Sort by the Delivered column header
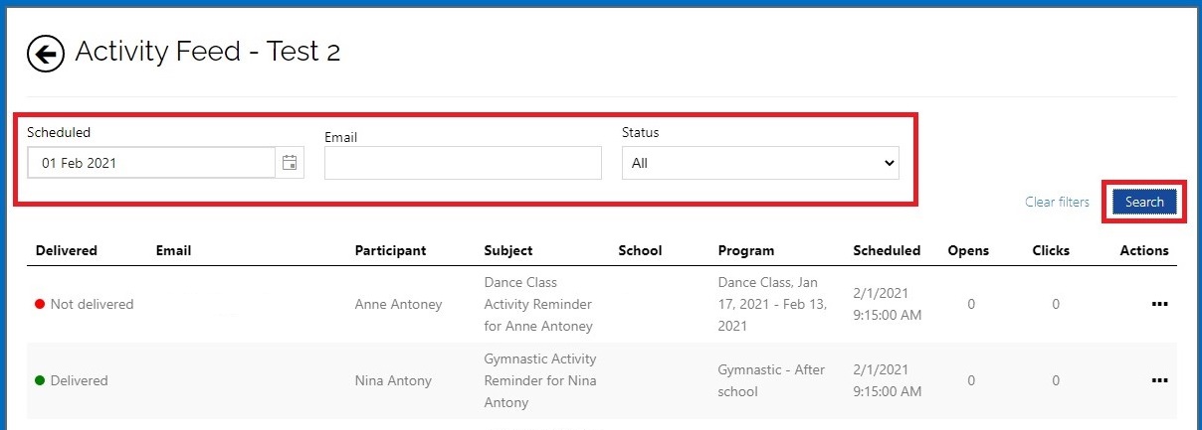The image size is (1202, 430). point(67,250)
